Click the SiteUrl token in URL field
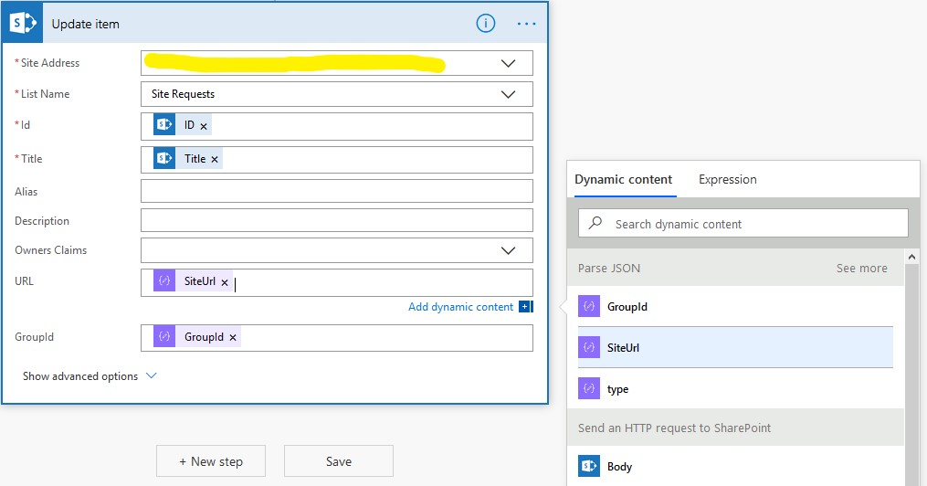Viewport: 927px width, 486px height. tap(193, 280)
